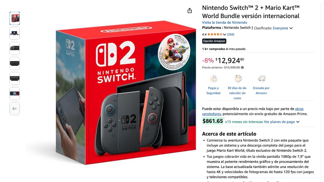Expand the star rating breakdown chevron

tap(224, 35)
